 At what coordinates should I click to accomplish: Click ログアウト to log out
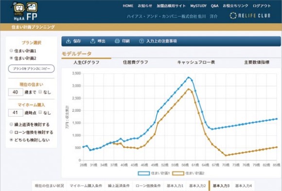point(262,6)
